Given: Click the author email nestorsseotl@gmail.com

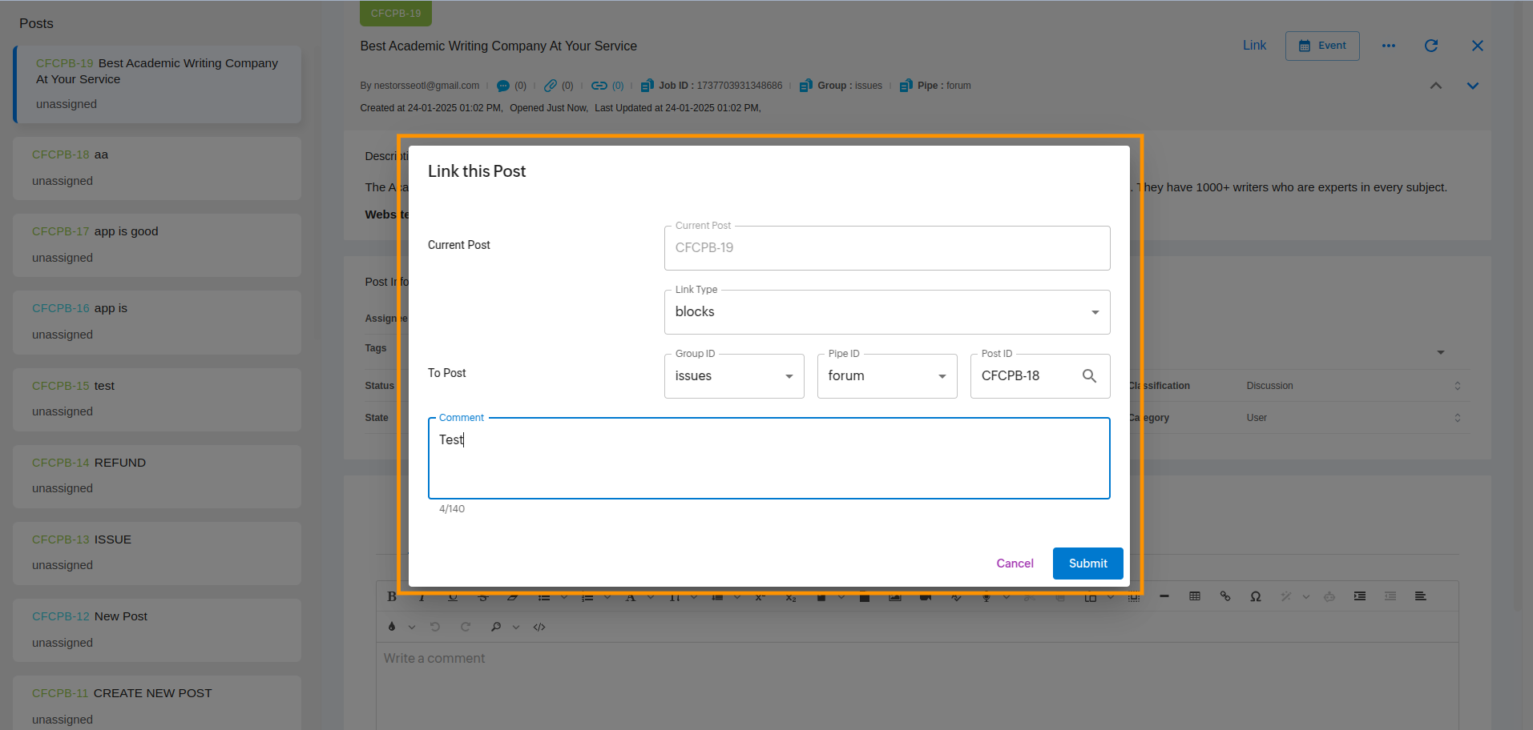Looking at the screenshot, I should pyautogui.click(x=426, y=86).
